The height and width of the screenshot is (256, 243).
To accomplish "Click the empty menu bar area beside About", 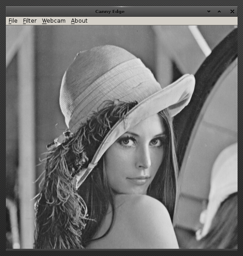I will (x=162, y=21).
